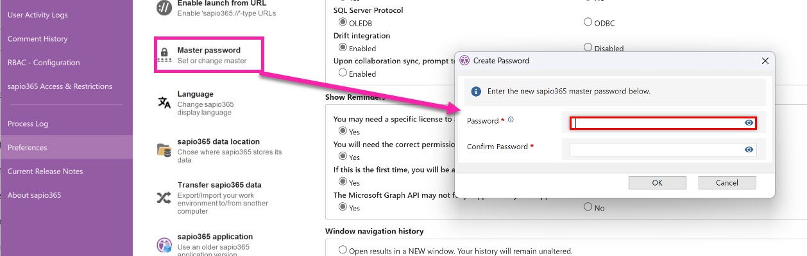Image resolution: width=807 pixels, height=256 pixels.
Task: Cancel the Create Password dialog
Action: [727, 182]
